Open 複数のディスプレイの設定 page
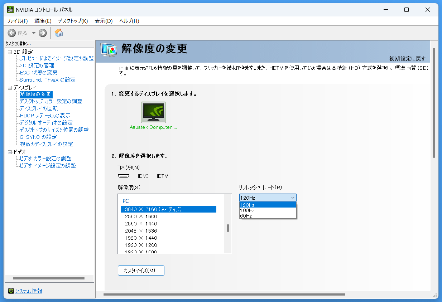 [x=46, y=144]
